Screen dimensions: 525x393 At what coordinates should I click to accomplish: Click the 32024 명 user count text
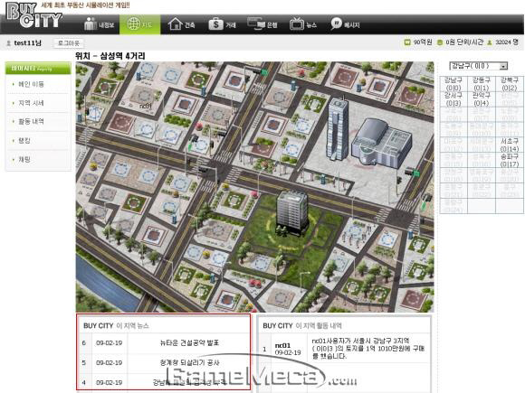507,42
